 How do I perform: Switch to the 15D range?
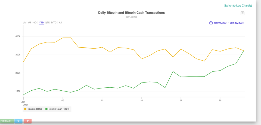coord(34,22)
